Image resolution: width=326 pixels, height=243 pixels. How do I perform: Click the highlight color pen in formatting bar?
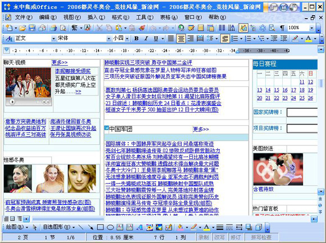tap(296, 38)
